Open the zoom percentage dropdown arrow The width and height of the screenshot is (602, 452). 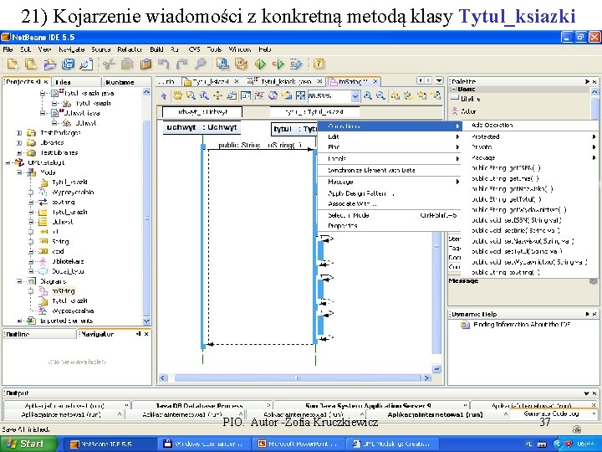point(355,95)
